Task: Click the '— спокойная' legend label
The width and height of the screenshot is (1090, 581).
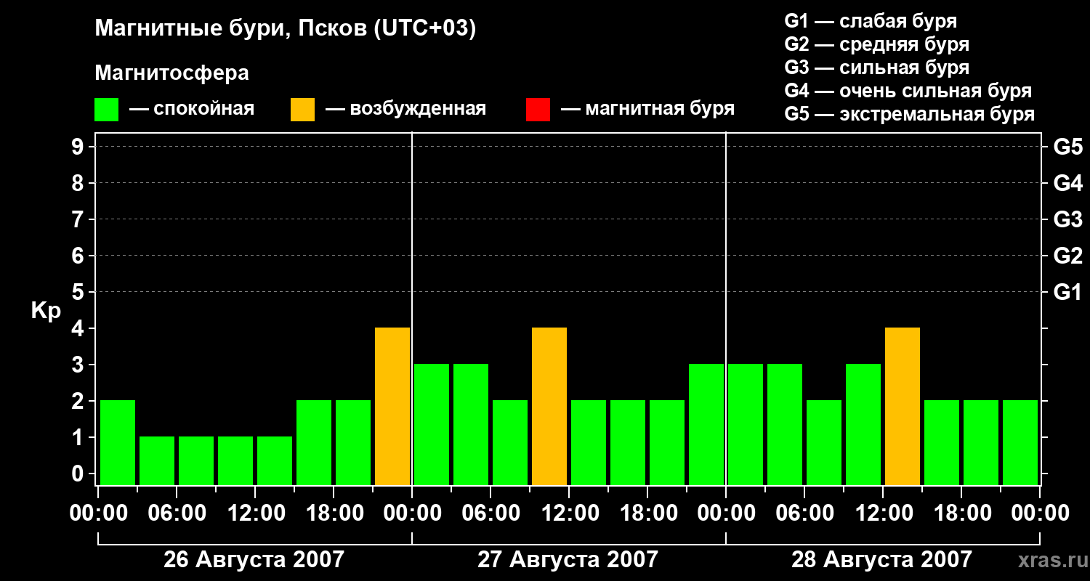Action: [x=192, y=109]
